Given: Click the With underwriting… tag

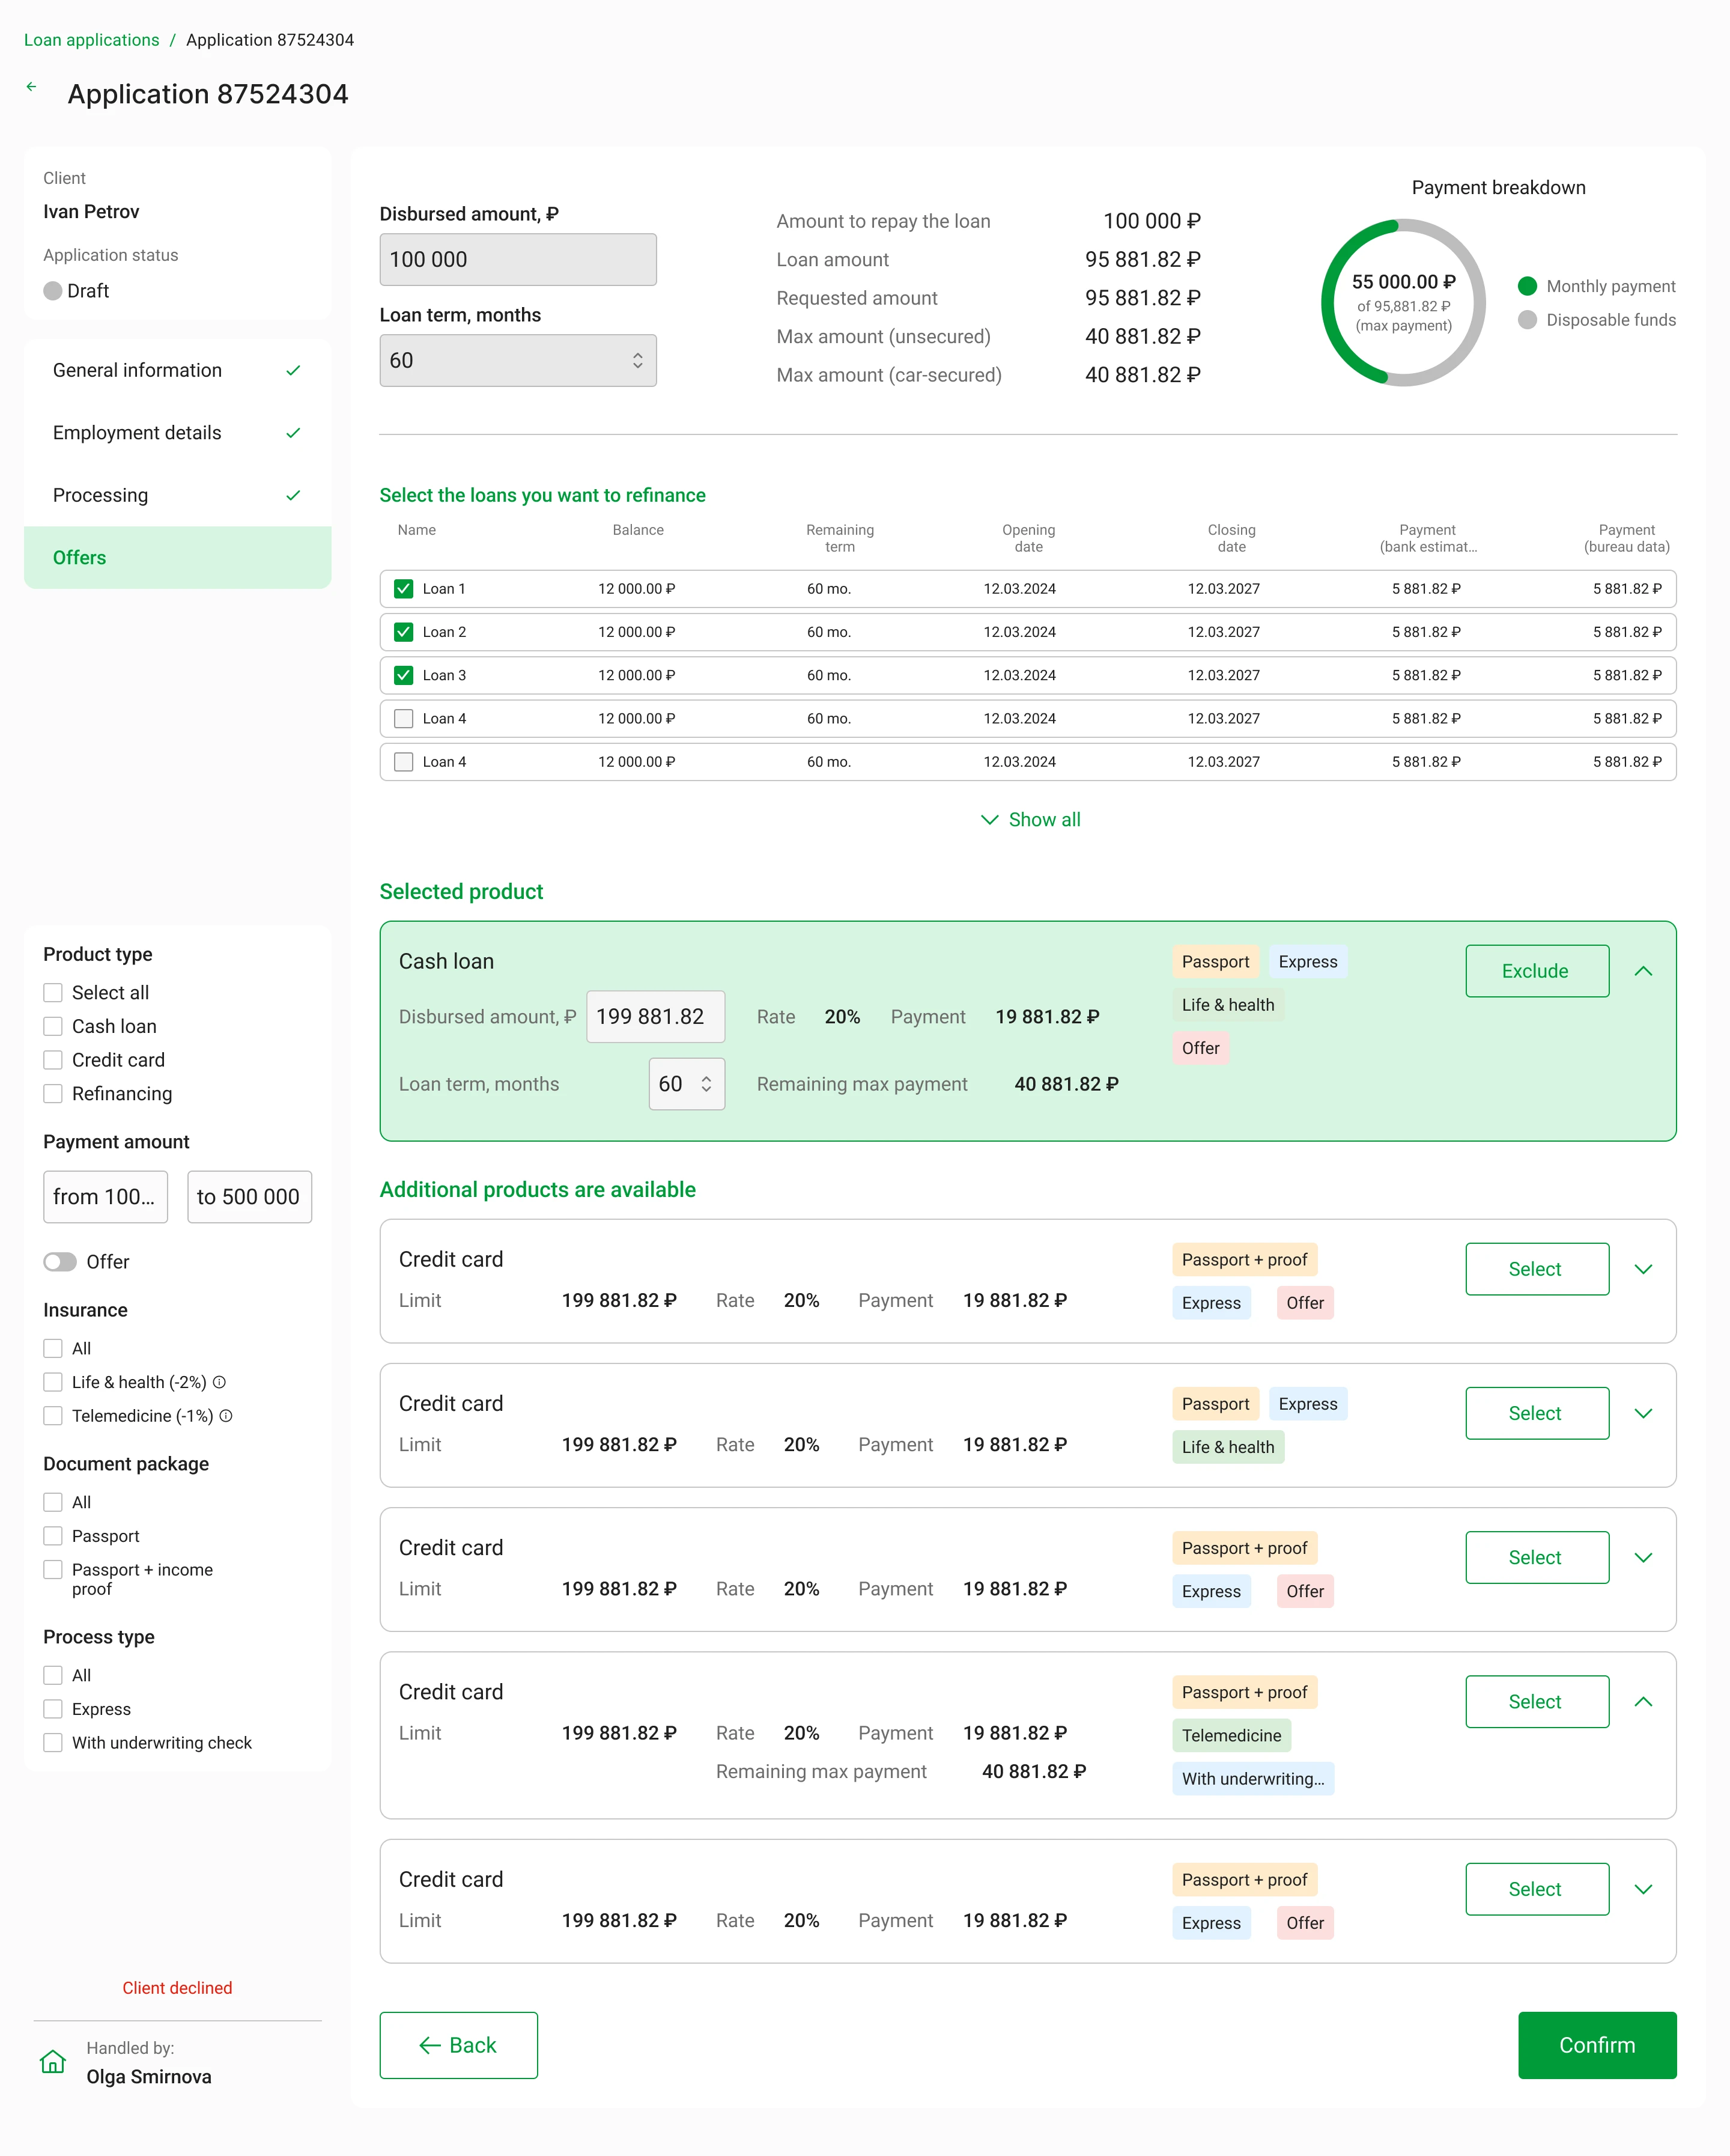Looking at the screenshot, I should 1253,1779.
